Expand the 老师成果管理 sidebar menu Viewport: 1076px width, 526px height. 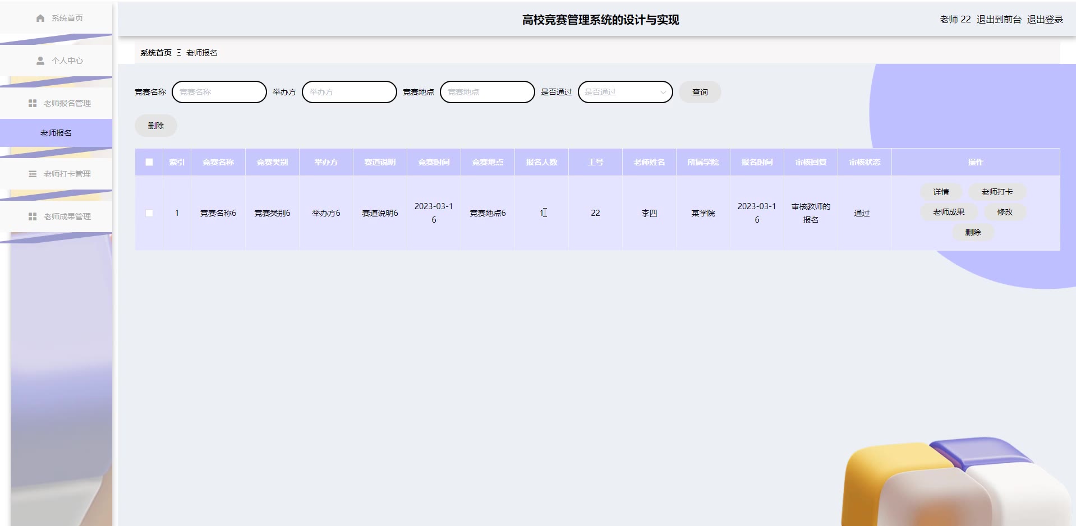(56, 216)
